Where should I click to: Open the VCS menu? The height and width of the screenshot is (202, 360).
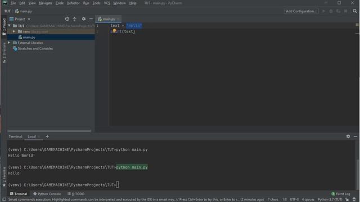point(107,3)
